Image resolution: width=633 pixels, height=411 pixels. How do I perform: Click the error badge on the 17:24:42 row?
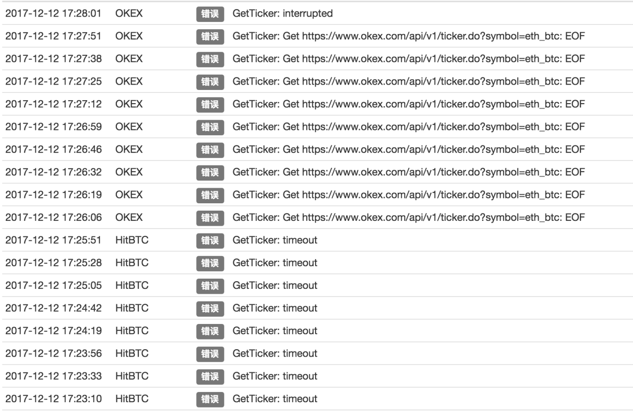[x=209, y=308]
